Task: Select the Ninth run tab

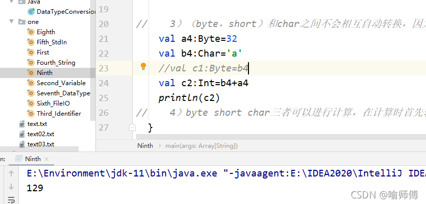Action: click(33, 159)
